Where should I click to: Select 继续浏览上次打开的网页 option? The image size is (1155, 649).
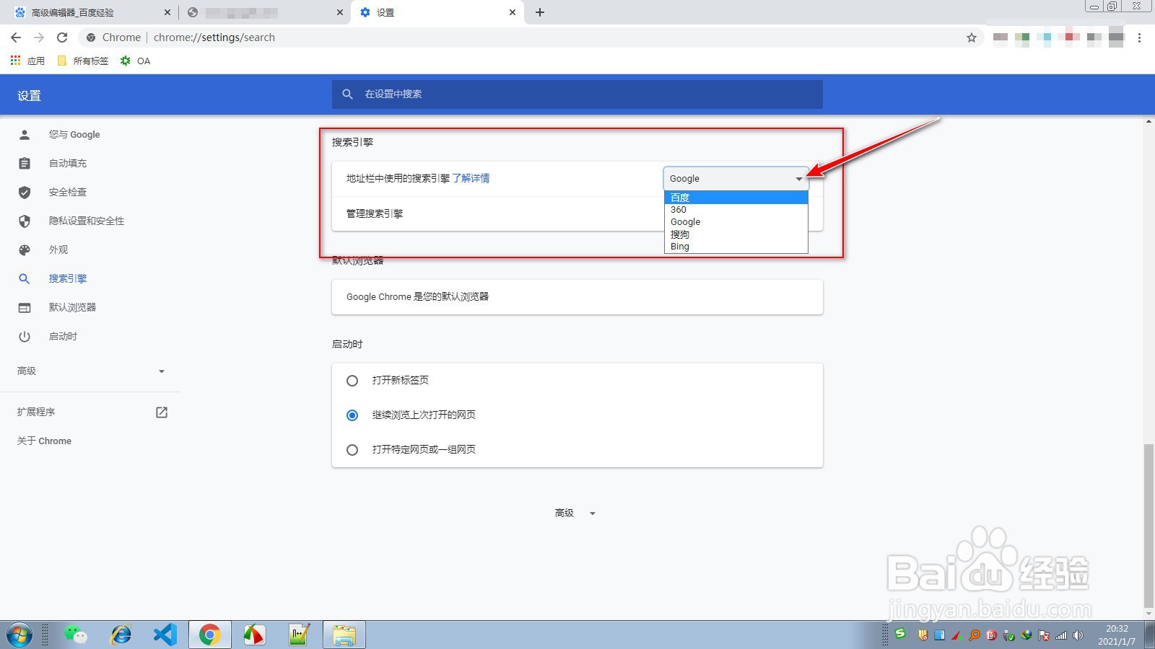tap(352, 415)
